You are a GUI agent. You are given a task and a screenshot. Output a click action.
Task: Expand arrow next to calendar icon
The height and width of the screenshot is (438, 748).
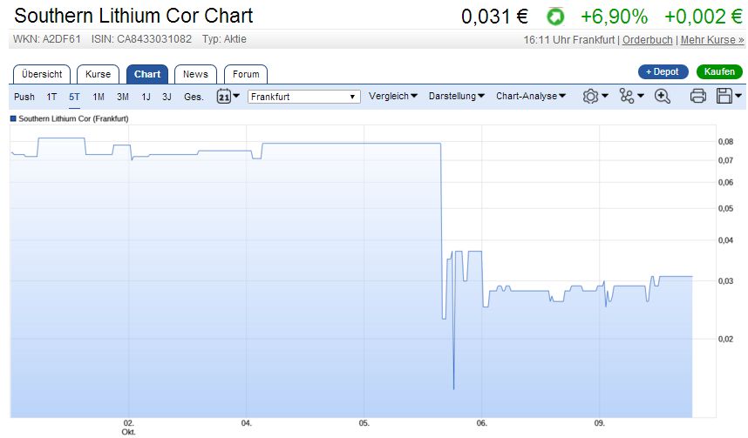[x=235, y=96]
